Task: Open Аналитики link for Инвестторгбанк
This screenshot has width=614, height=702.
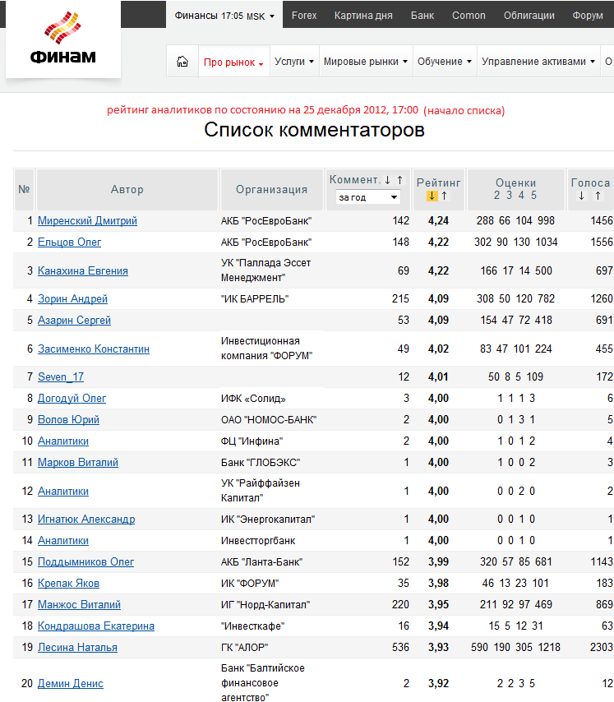Action: (x=63, y=540)
